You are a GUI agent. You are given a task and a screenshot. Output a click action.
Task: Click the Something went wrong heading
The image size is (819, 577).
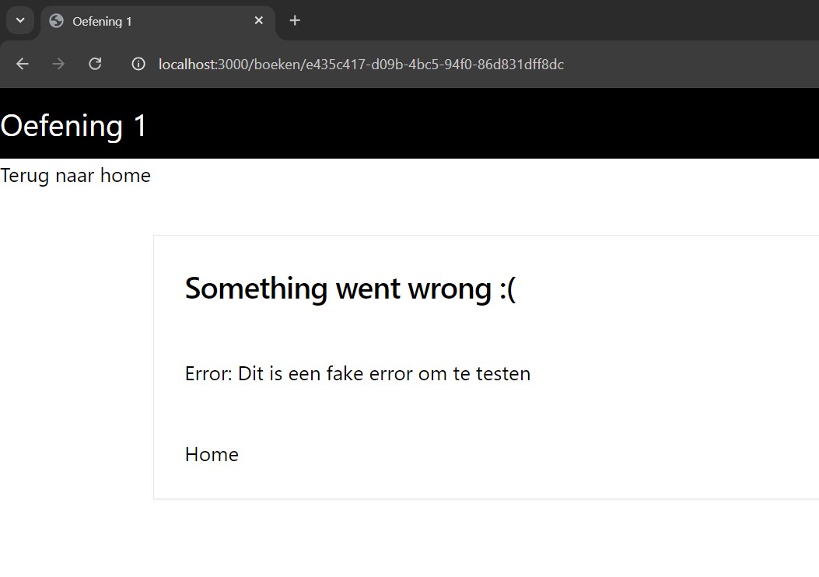pos(351,288)
